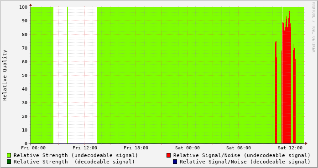Click the dark green decodeable Strength swatch

tap(9, 162)
